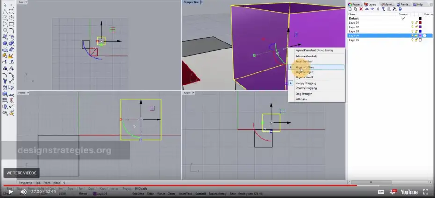Viewport: 435px width, 198px height.
Task: Enter fullscreen in the video player
Action: pos(426,191)
